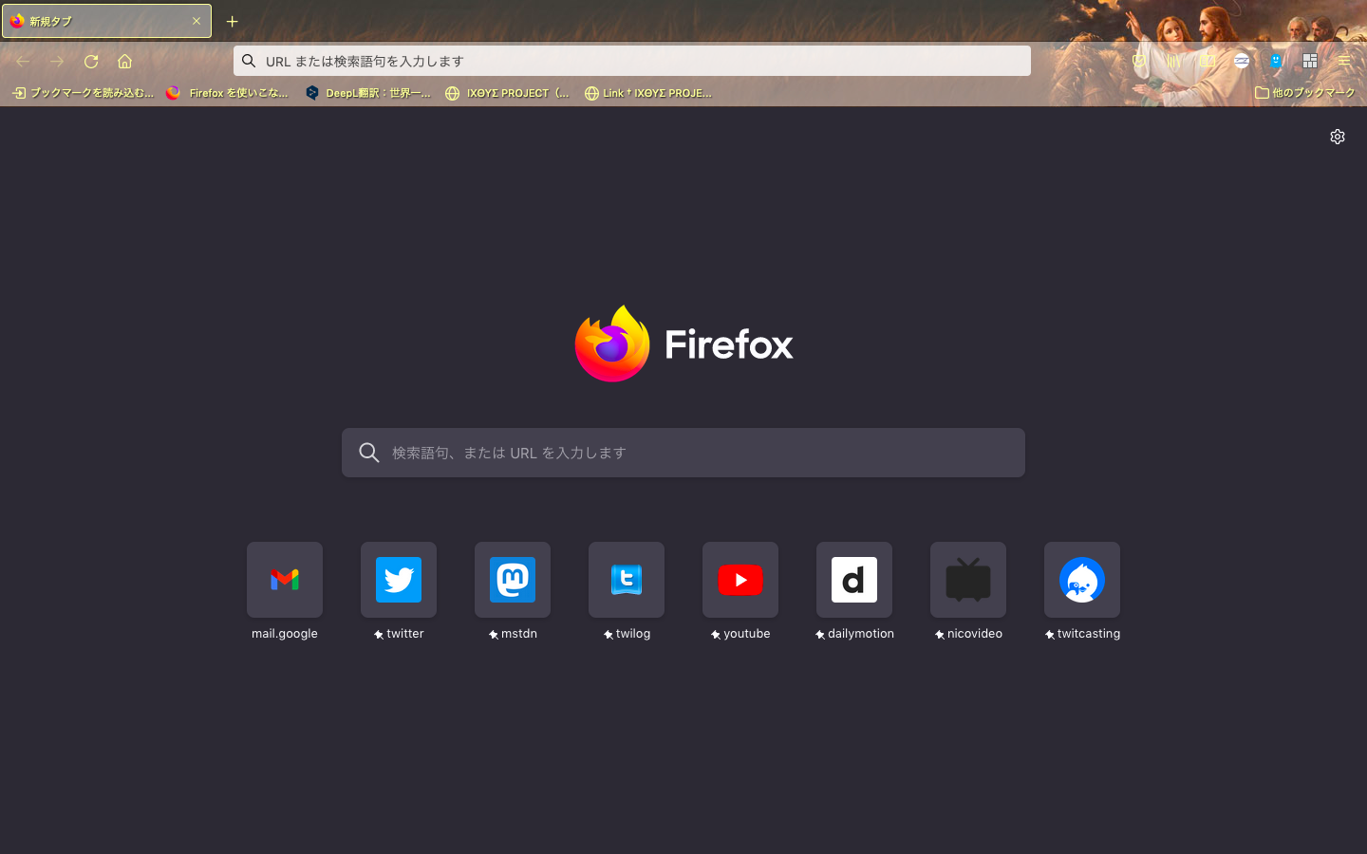
Task: Expand the 他のブックマーク folder
Action: [x=1305, y=93]
